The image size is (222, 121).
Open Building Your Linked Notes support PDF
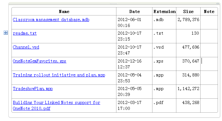pos(56,106)
